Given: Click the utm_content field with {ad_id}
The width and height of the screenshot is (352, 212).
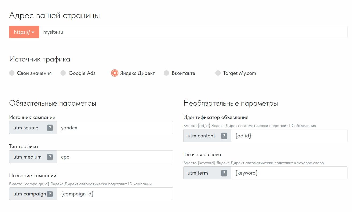Looking at the screenshot, I should (289, 136).
